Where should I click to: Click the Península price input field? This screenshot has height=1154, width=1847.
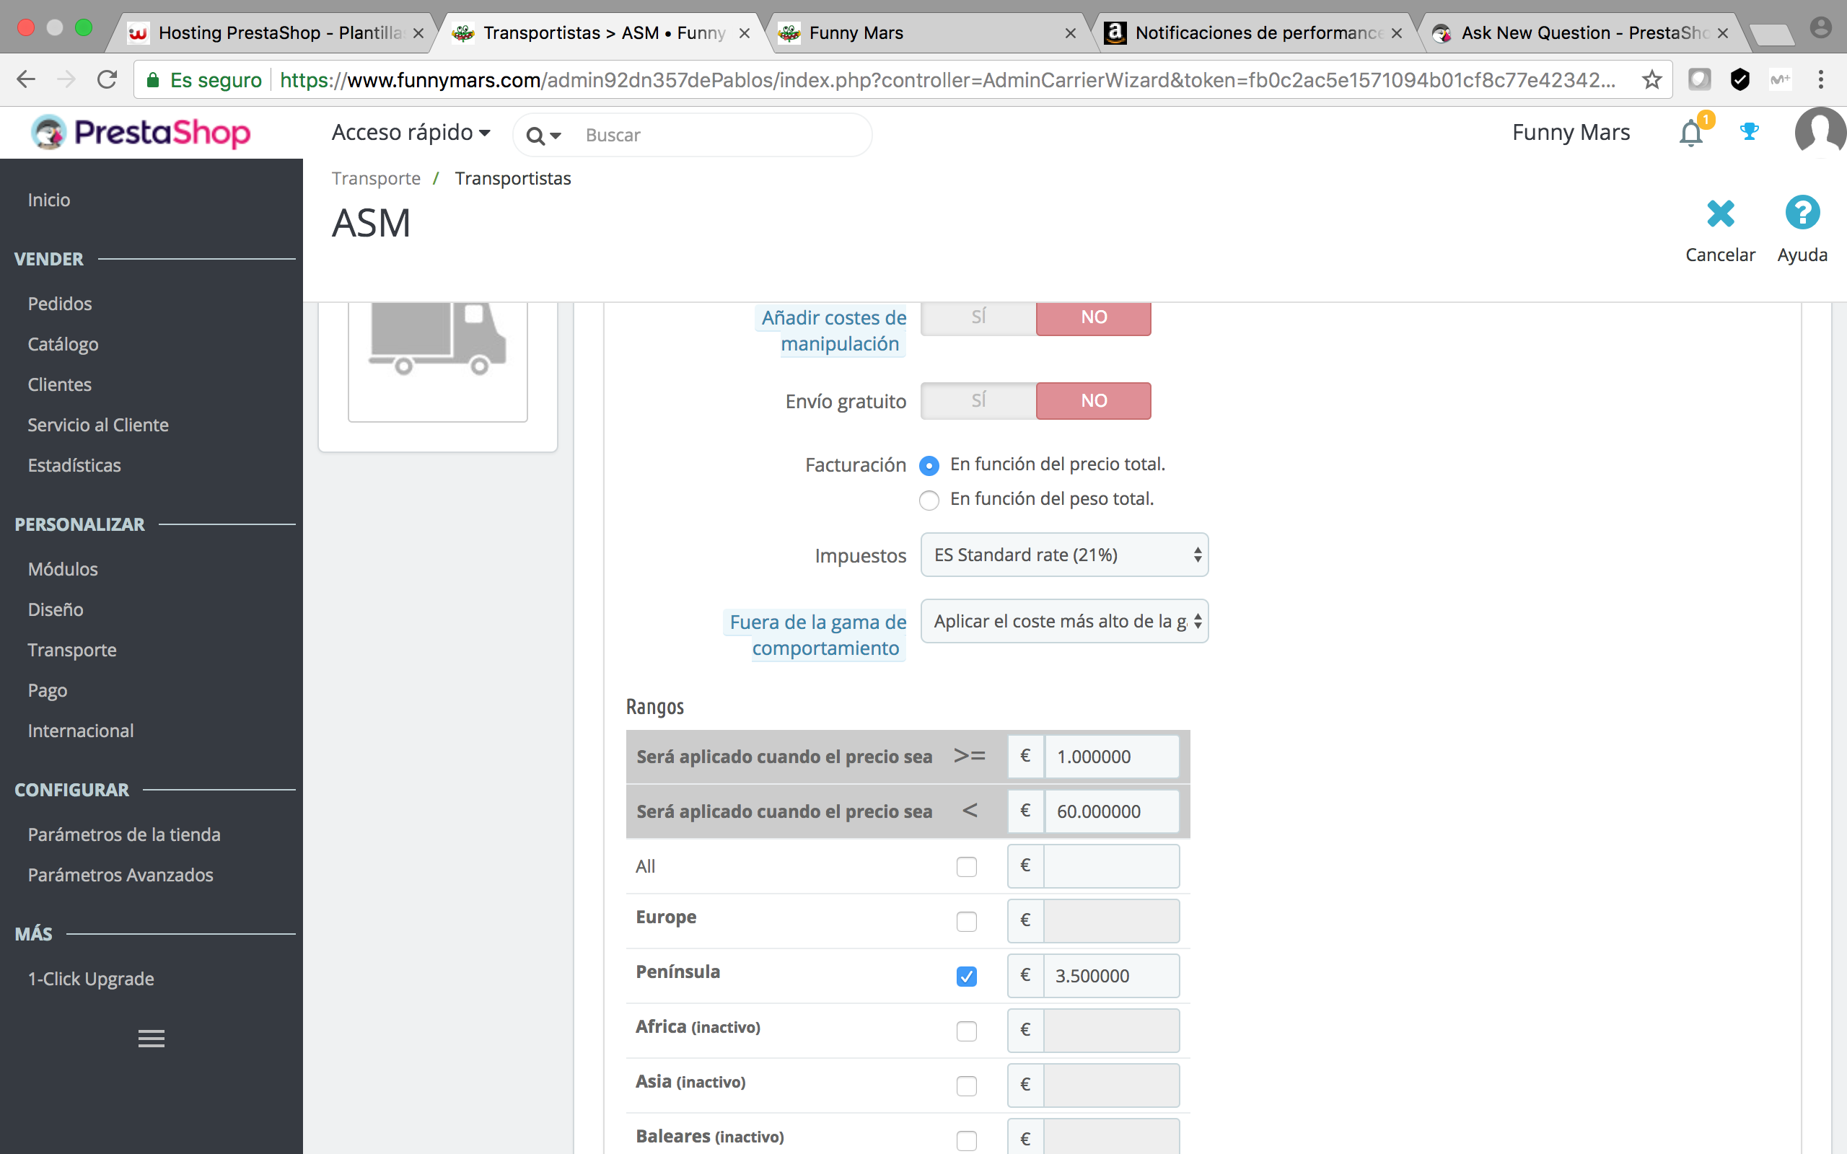coord(1110,975)
